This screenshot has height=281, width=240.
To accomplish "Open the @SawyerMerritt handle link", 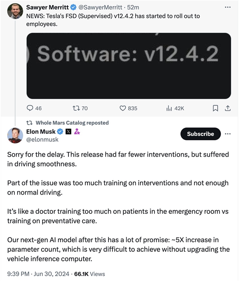I will click(100, 7).
